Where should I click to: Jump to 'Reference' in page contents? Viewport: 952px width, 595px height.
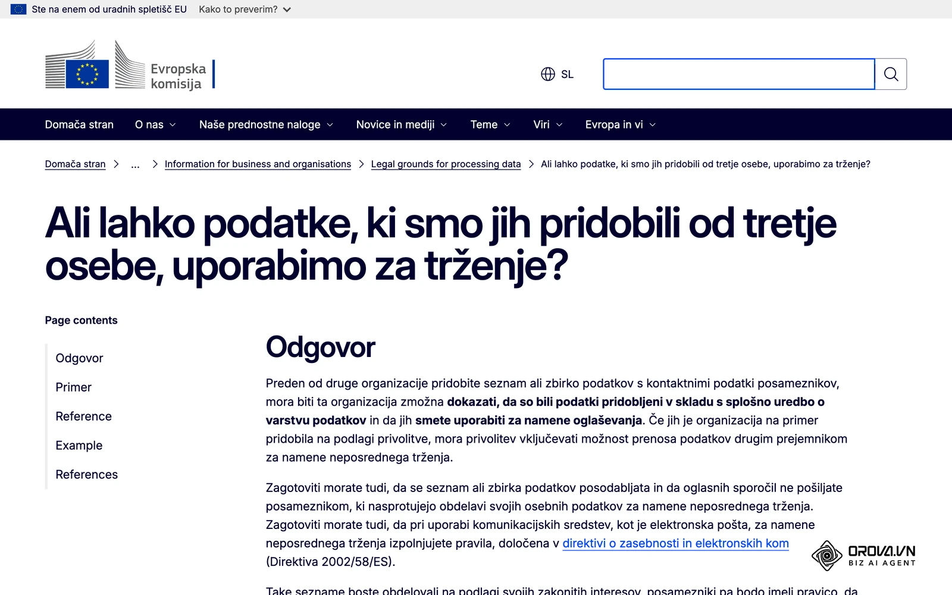click(x=83, y=416)
